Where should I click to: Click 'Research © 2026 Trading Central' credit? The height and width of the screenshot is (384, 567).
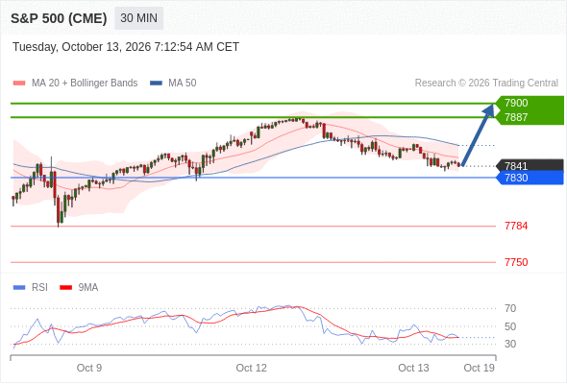click(x=486, y=84)
